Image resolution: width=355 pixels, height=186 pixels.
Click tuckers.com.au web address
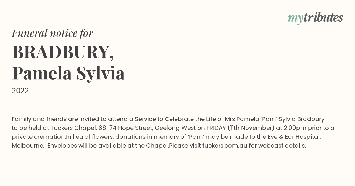[225, 146]
